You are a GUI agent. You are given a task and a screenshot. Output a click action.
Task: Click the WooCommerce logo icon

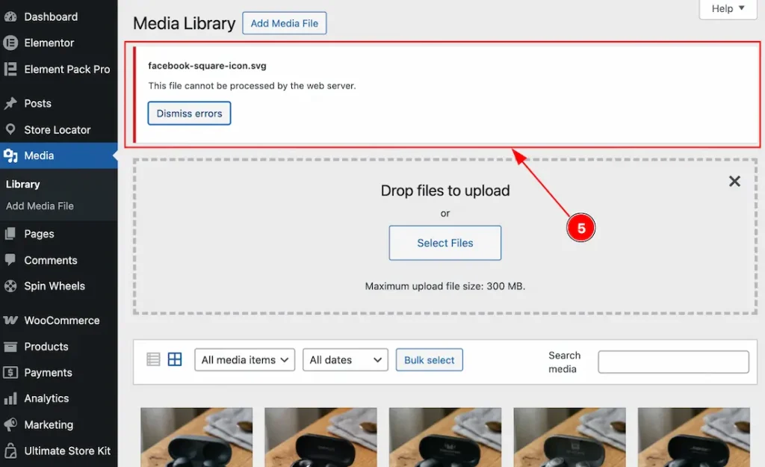pyautogui.click(x=10, y=320)
